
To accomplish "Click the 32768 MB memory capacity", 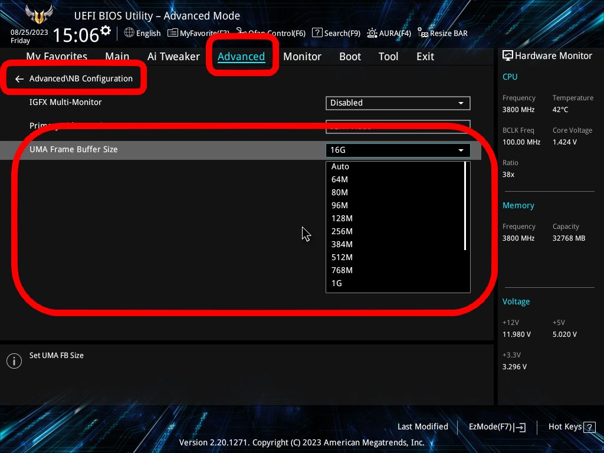I will click(x=569, y=238).
